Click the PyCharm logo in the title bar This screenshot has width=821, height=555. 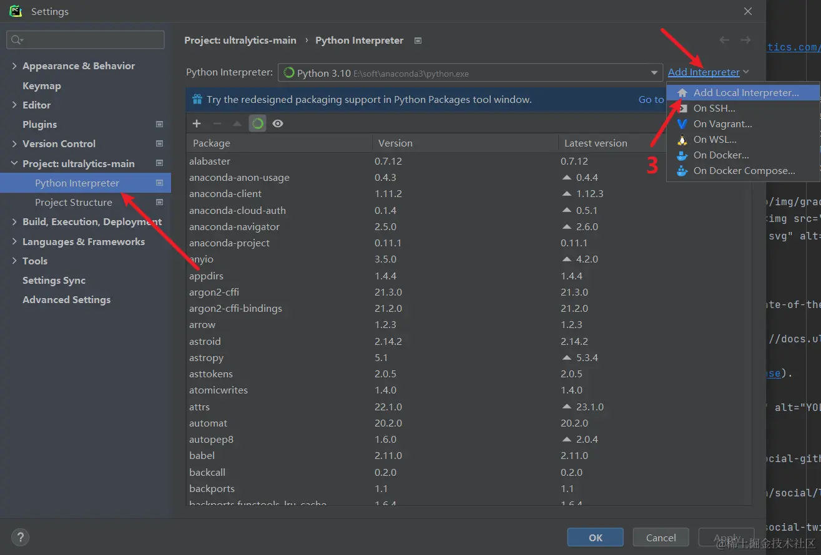pyautogui.click(x=16, y=11)
